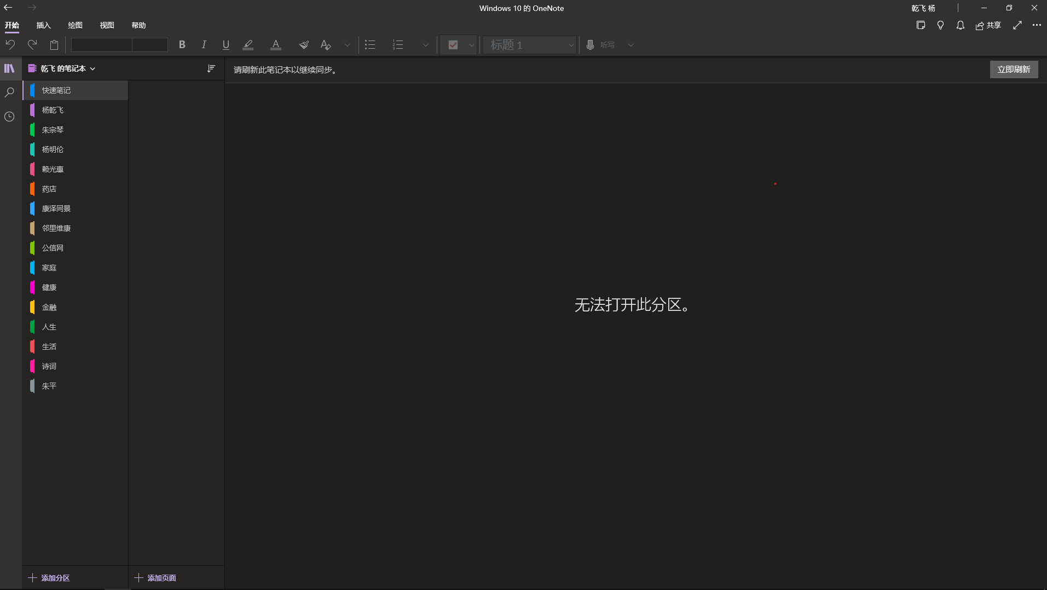This screenshot has height=590, width=1047.
Task: Click the 乾飞 杨 account name
Action: [923, 8]
